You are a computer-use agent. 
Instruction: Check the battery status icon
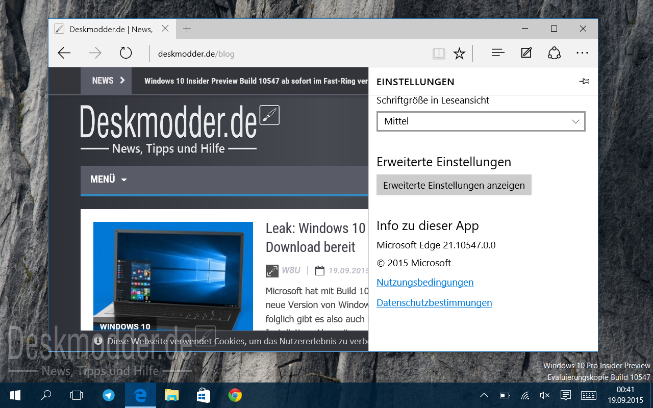(505, 395)
